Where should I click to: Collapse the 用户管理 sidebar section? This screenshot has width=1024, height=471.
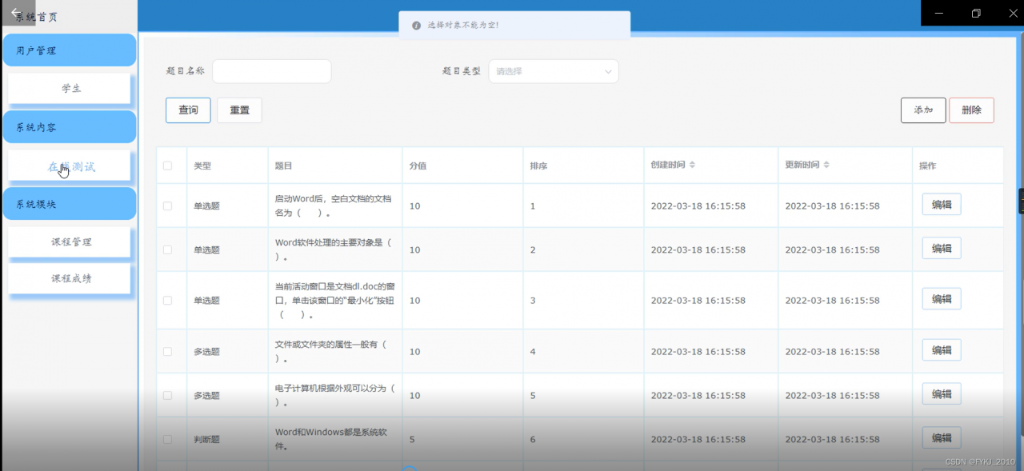(69, 50)
